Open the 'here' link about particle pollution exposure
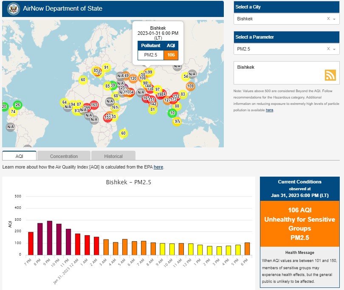Image resolution: width=344 pixels, height=290 pixels. 269,110
